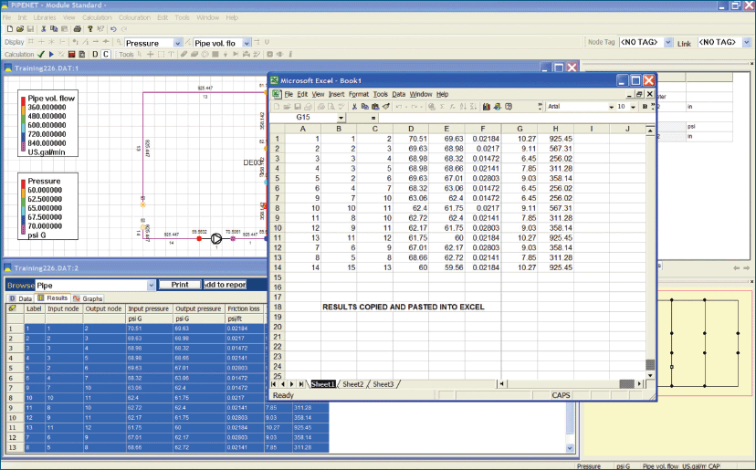
Task: Click the Add to report button
Action: pyautogui.click(x=225, y=285)
